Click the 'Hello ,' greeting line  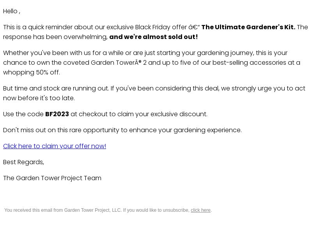point(12,11)
